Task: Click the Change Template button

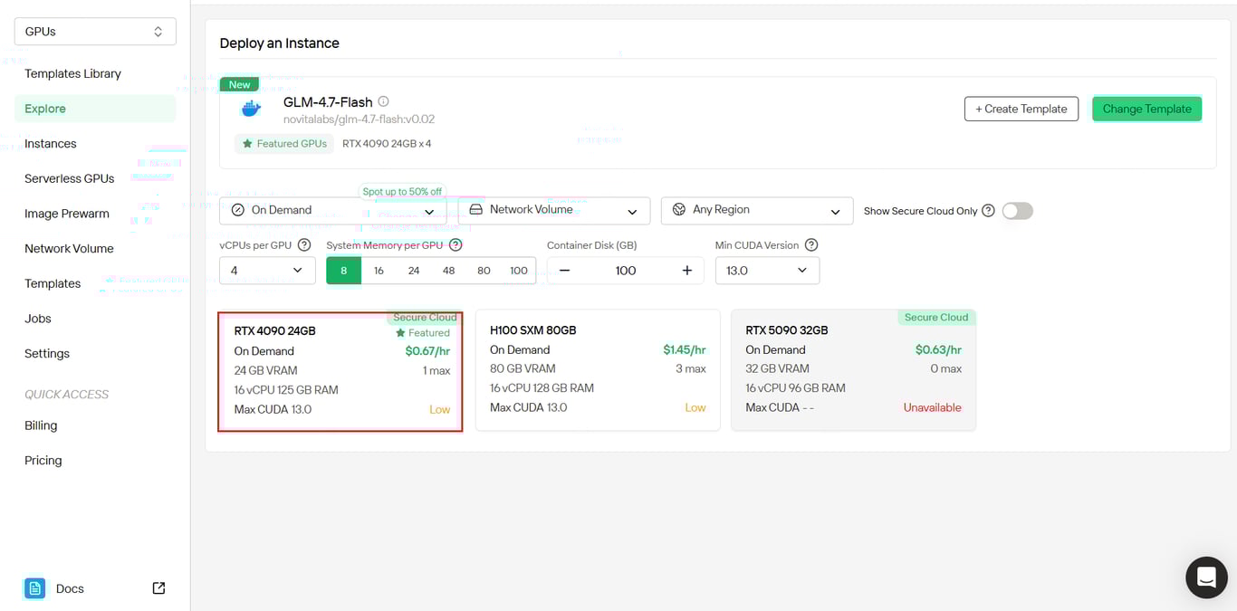Action: pos(1147,109)
